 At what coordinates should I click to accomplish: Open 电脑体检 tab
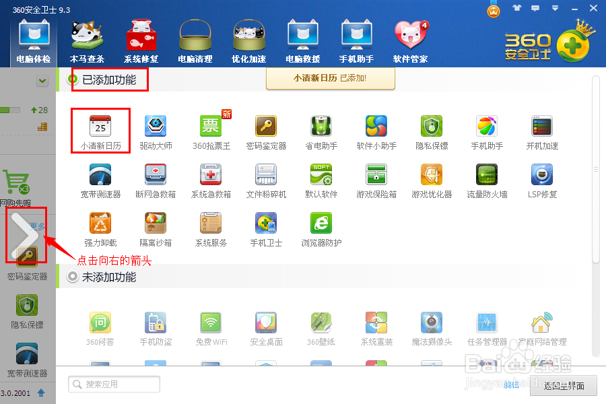point(34,42)
